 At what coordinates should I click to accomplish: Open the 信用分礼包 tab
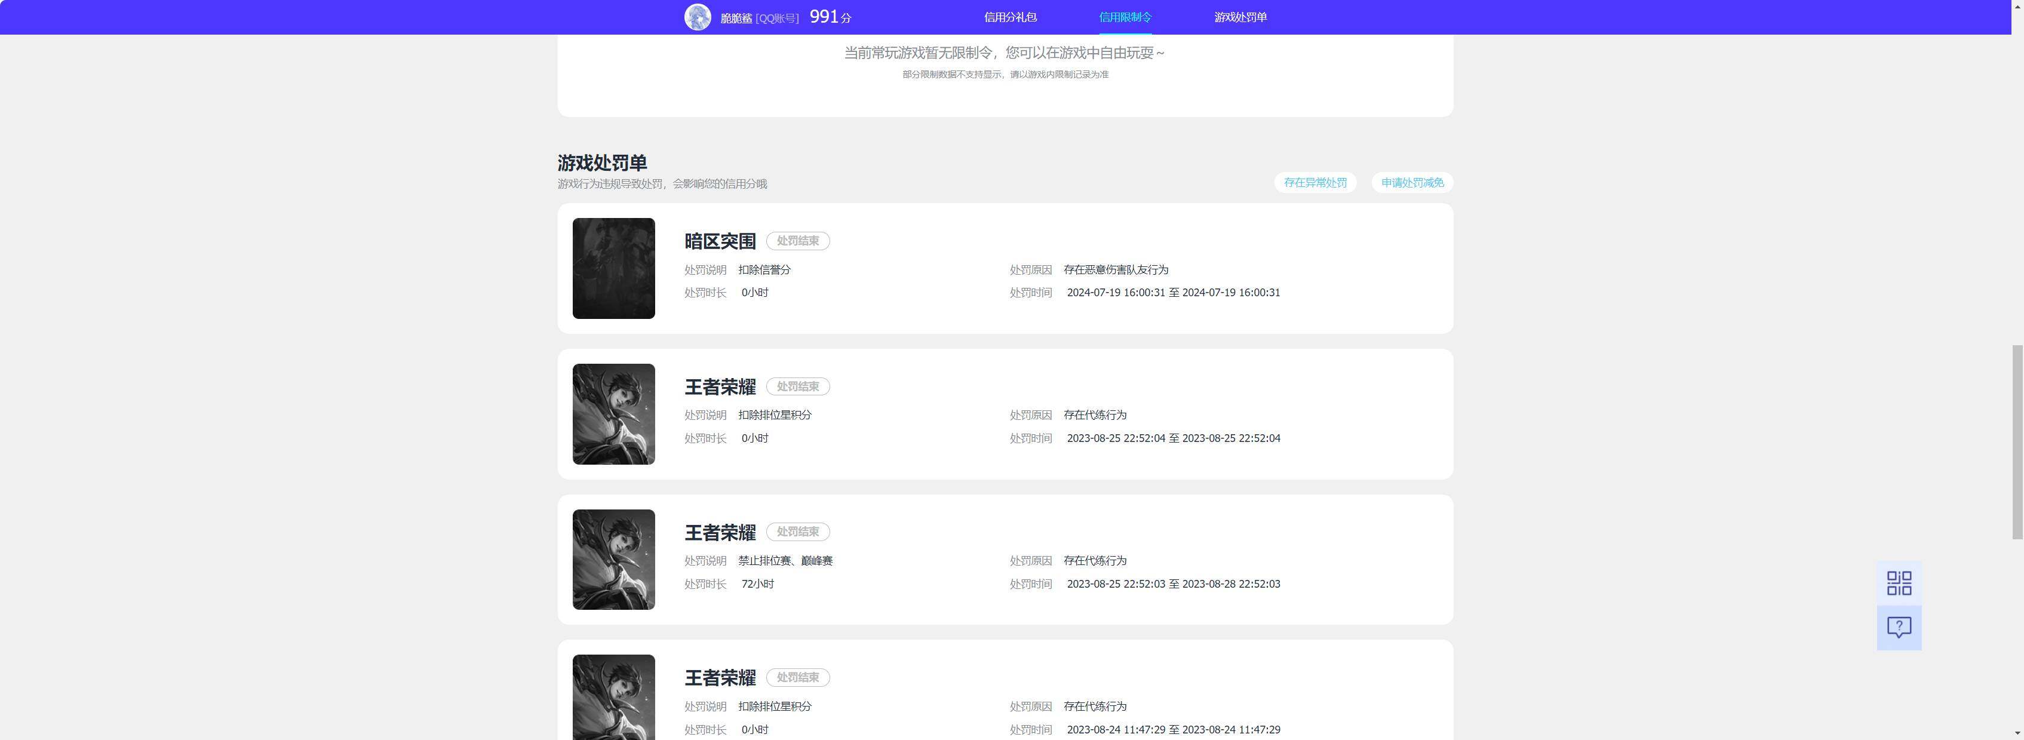click(x=1011, y=17)
